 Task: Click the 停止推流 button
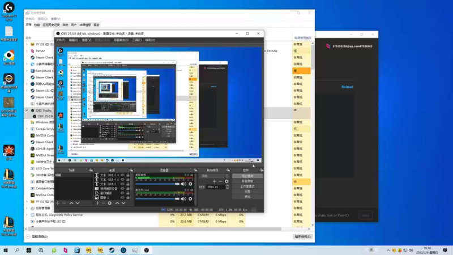pos(247,176)
